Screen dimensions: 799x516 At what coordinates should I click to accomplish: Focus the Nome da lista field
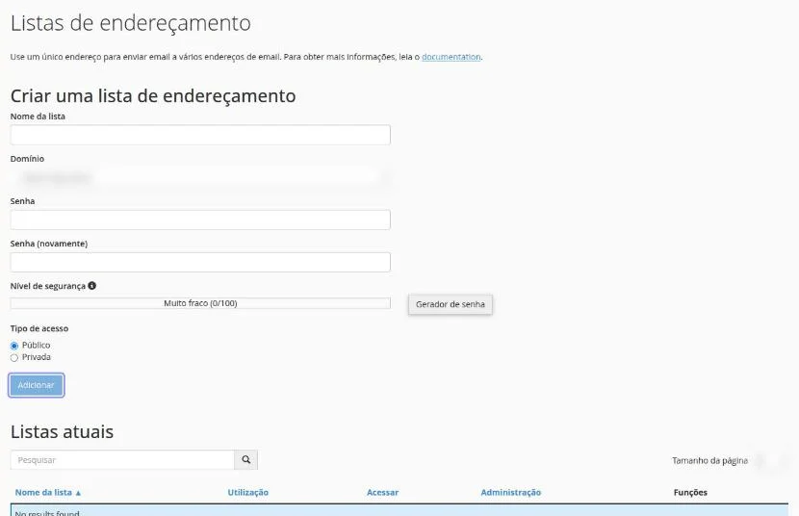200,135
